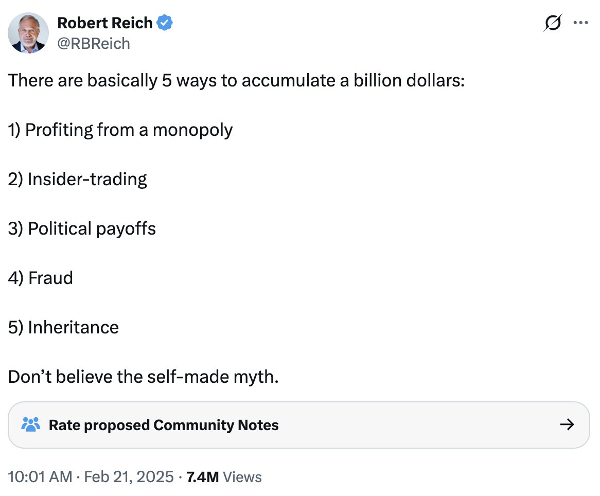The width and height of the screenshot is (600, 496).
Task: Click the avatar to preview the account
Action: pyautogui.click(x=28, y=33)
